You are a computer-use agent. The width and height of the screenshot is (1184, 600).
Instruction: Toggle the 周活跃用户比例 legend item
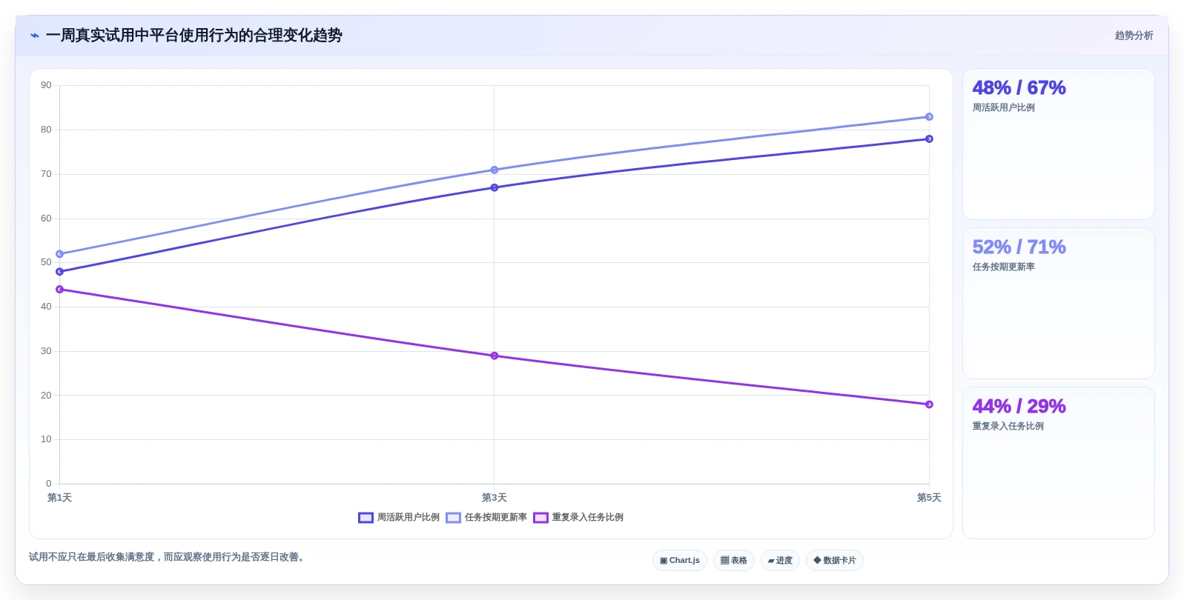399,518
